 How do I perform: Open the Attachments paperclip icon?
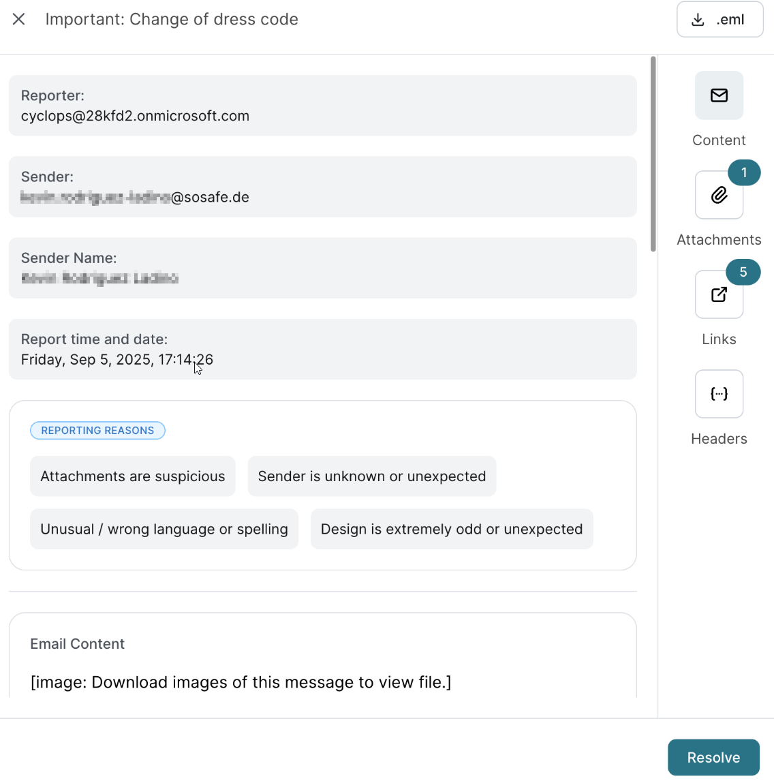[719, 196]
